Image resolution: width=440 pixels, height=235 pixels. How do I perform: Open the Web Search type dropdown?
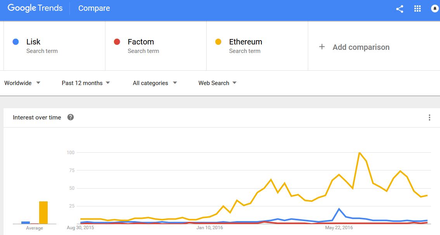(x=217, y=83)
